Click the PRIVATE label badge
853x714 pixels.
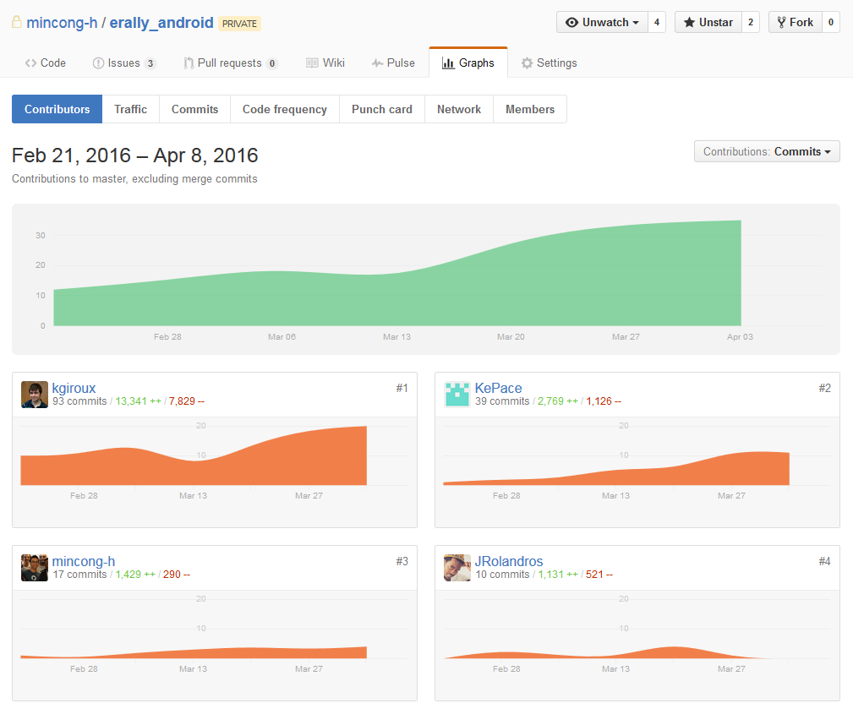click(x=239, y=24)
